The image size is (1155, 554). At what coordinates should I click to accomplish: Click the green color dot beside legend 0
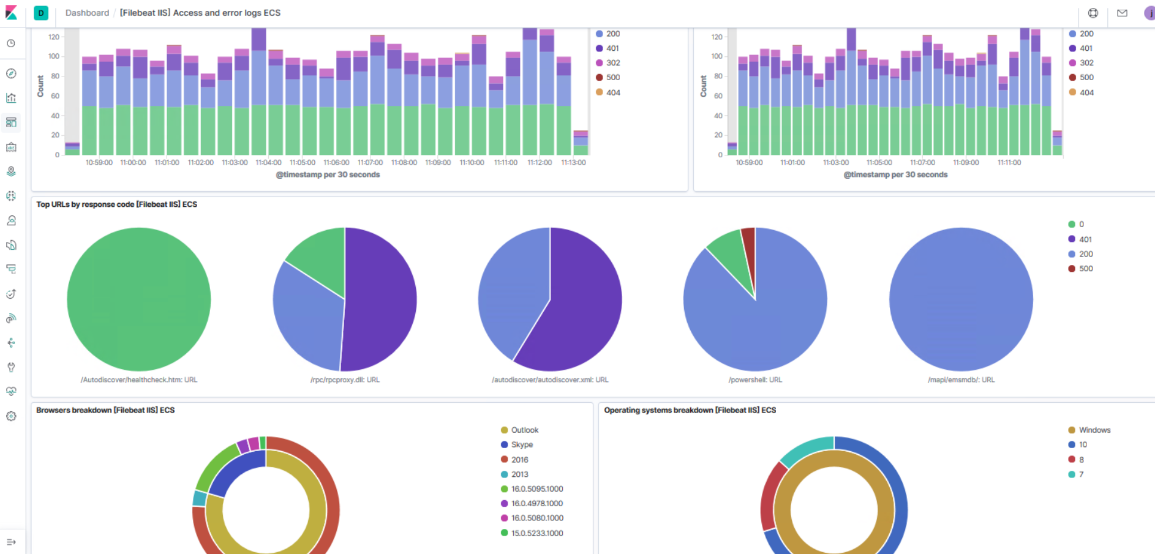pos(1070,224)
